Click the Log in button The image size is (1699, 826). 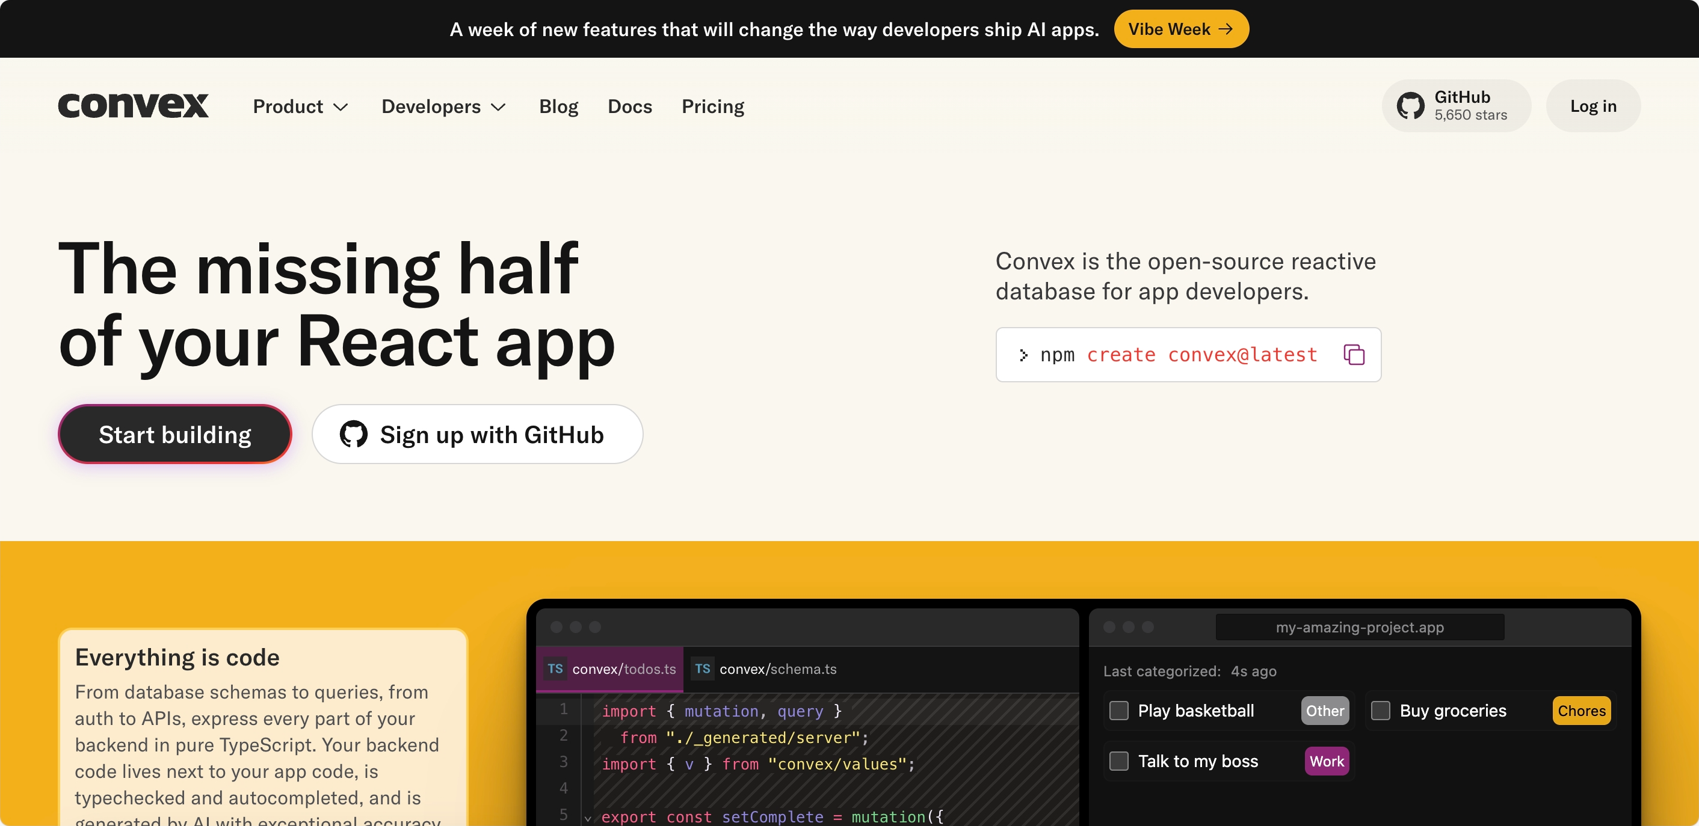1593,106
